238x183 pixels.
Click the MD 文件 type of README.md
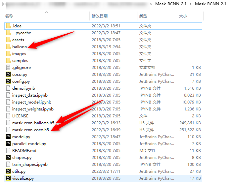[147, 150]
